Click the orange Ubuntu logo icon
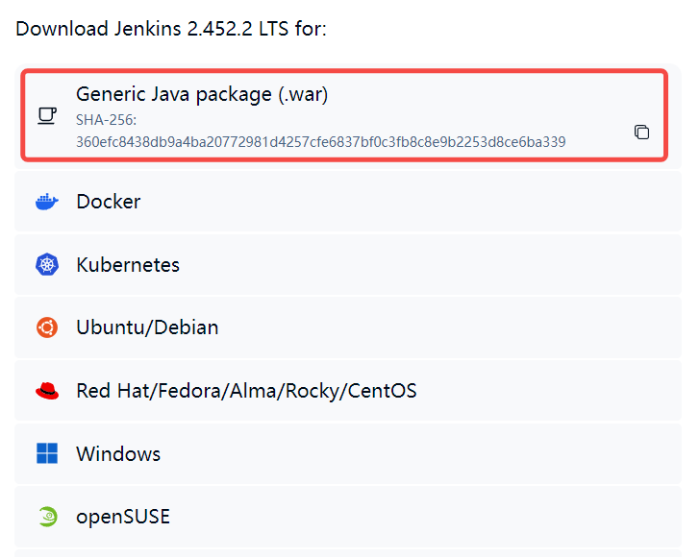 pos(46,327)
